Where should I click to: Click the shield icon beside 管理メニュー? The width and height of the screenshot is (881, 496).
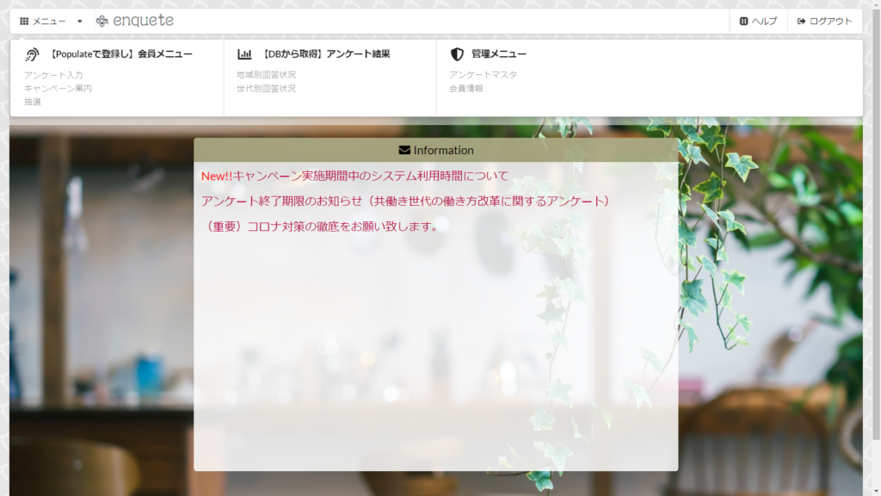tap(457, 54)
